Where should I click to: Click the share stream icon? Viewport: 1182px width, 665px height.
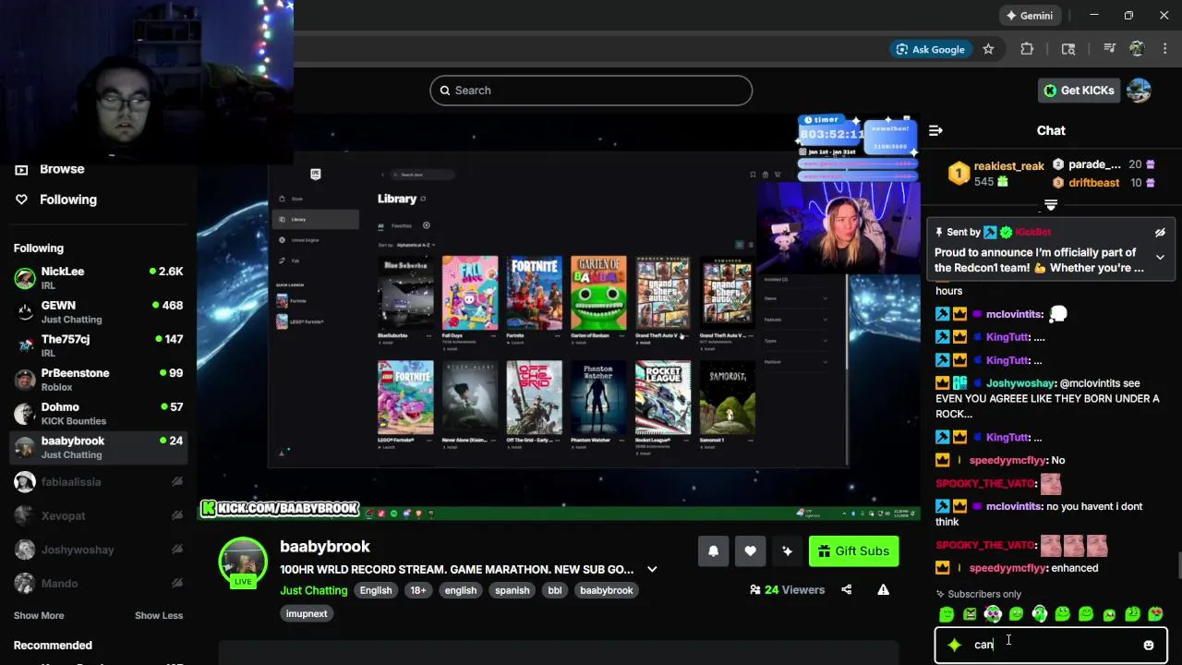[x=846, y=589]
